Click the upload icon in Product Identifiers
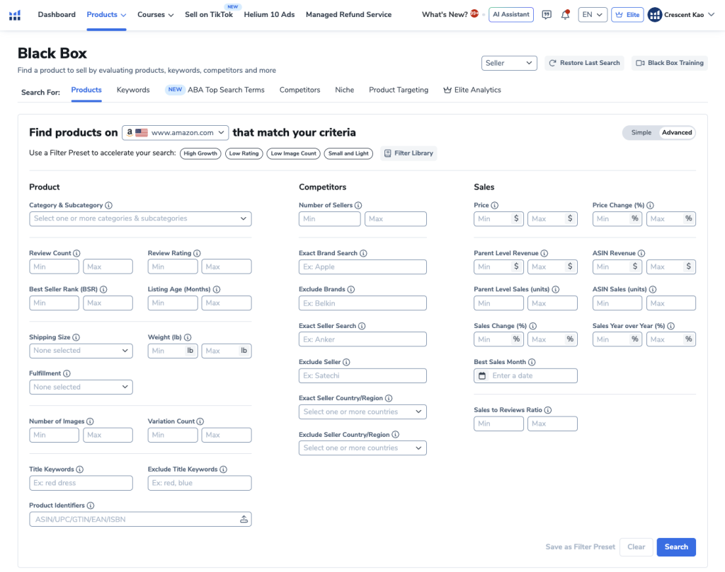The width and height of the screenshot is (725, 572). (244, 520)
